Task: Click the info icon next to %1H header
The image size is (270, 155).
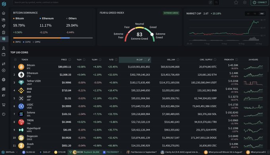Action: pyautogui.click(x=84, y=59)
